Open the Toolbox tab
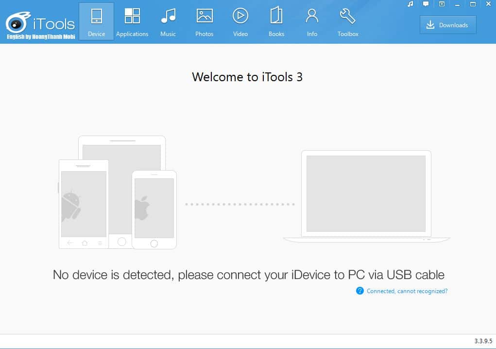Image resolution: width=496 pixels, height=349 pixels. tap(348, 21)
